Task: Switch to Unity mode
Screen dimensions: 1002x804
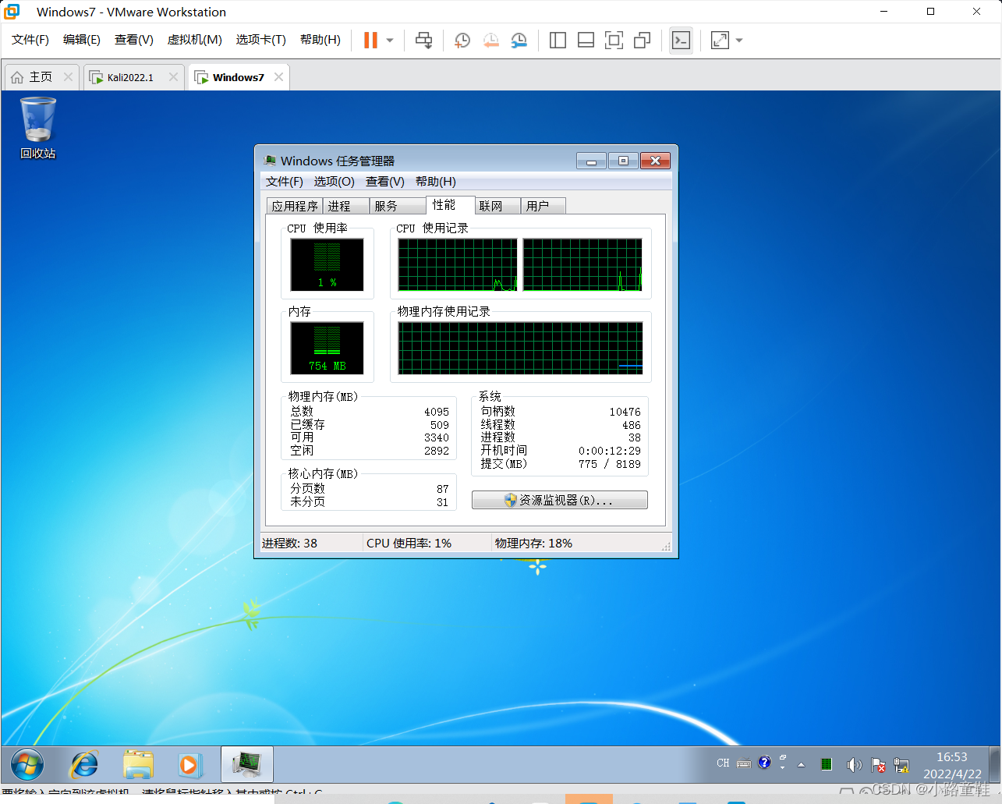Action: tap(642, 41)
